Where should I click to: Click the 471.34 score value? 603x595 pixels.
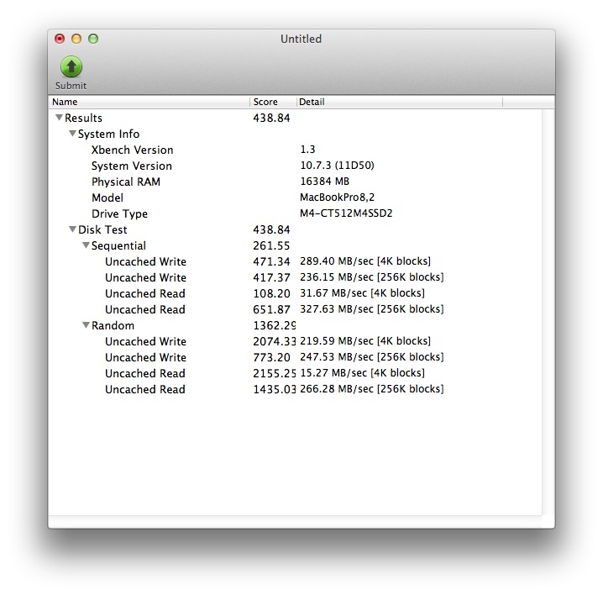click(271, 261)
